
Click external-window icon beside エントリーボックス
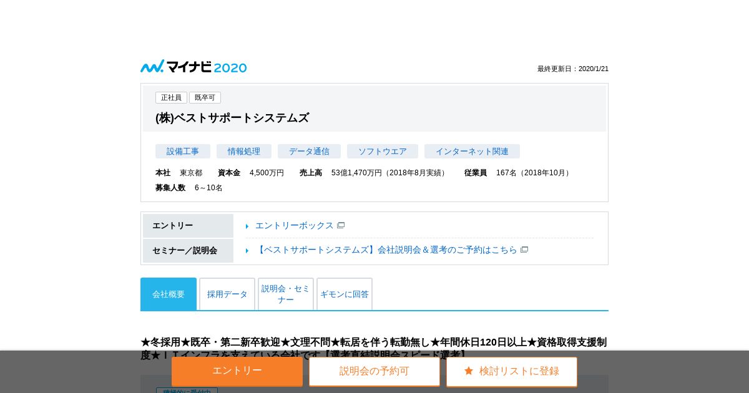tap(341, 225)
